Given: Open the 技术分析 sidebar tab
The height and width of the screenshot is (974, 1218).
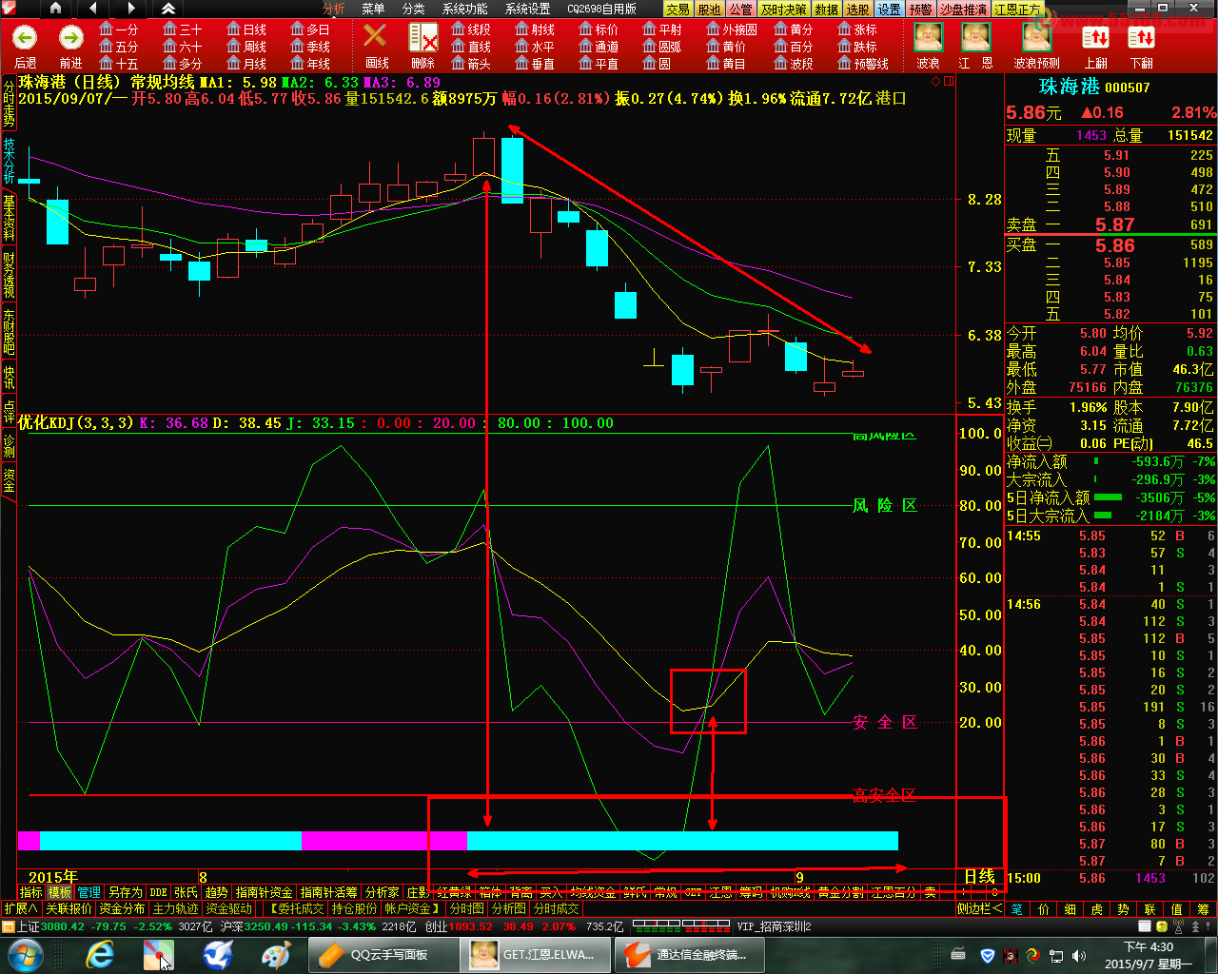Looking at the screenshot, I should pyautogui.click(x=9, y=161).
